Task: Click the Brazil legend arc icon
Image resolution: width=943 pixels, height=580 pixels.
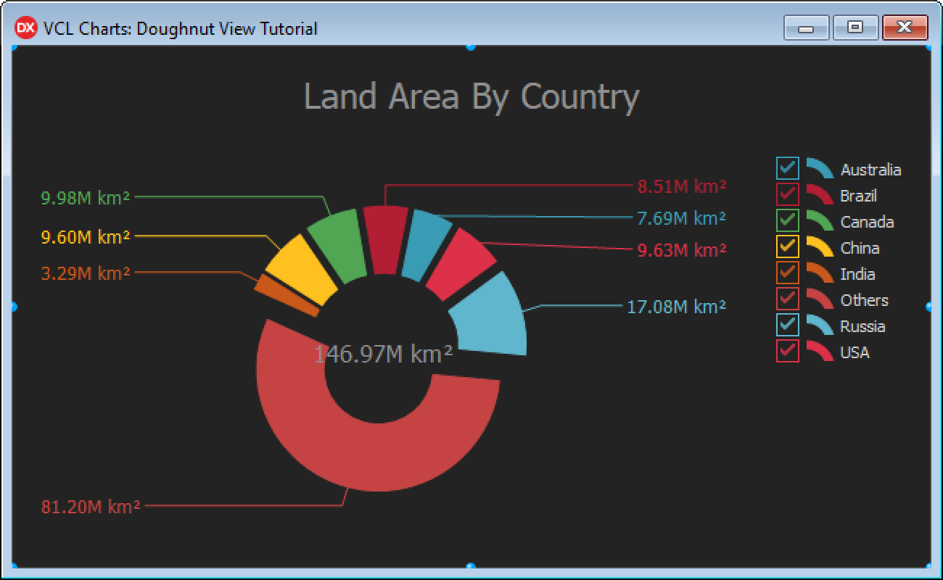Action: point(820,194)
